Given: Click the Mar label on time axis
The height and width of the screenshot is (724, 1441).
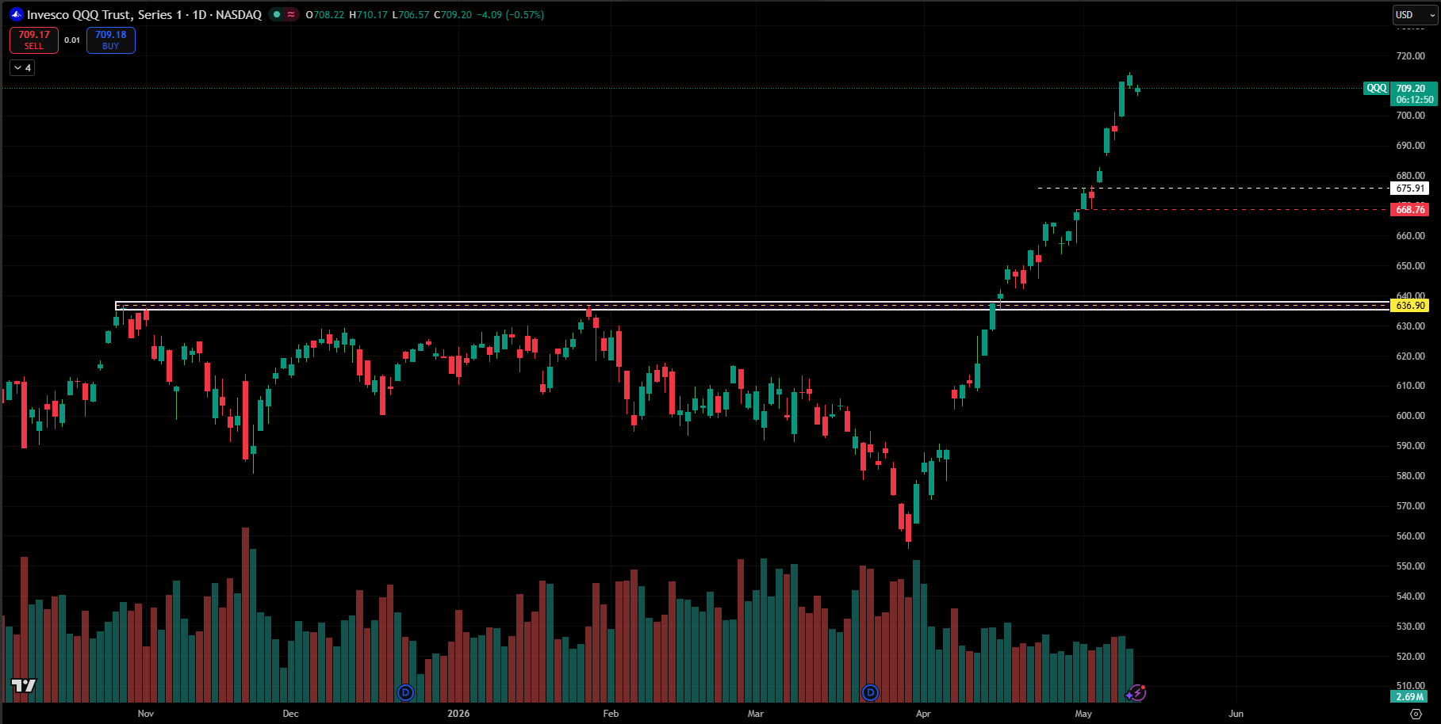Looking at the screenshot, I should pos(756,714).
